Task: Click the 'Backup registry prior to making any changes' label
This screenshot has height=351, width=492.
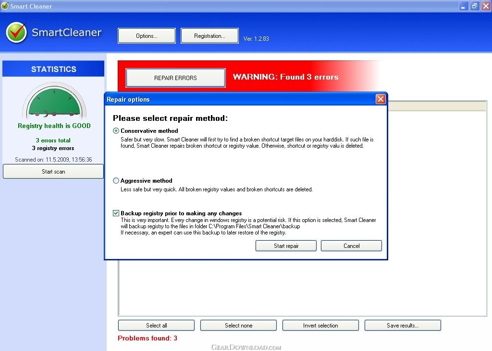Action: click(181, 213)
